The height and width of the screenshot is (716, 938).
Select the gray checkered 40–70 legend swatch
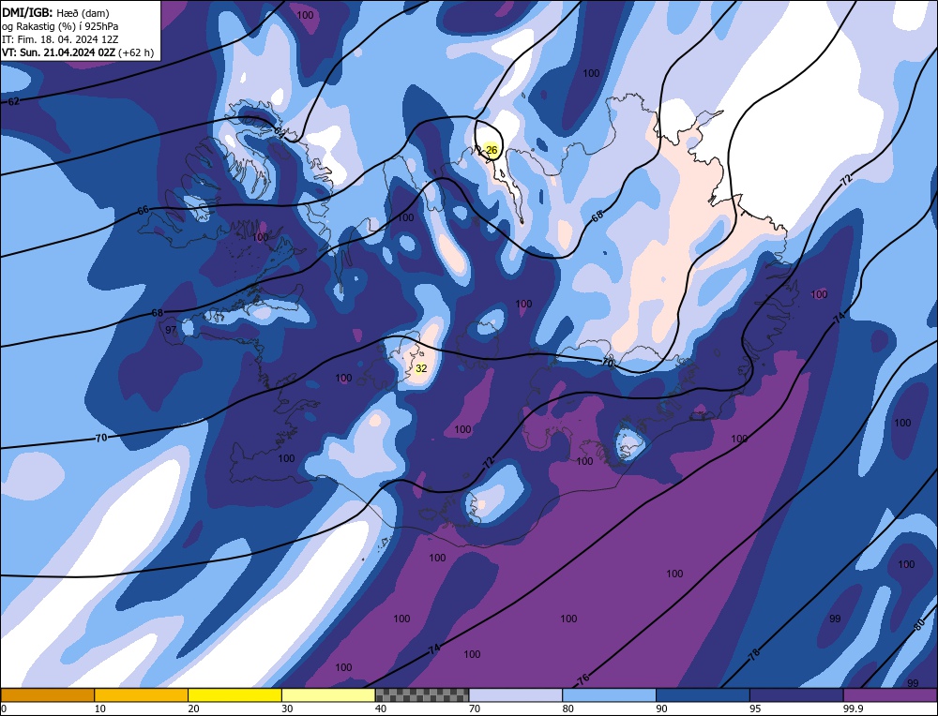[422, 694]
